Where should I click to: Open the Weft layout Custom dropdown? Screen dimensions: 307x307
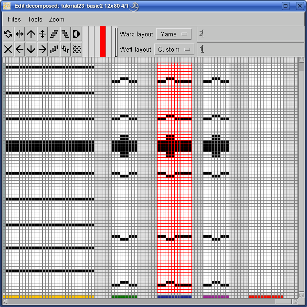[172, 49]
